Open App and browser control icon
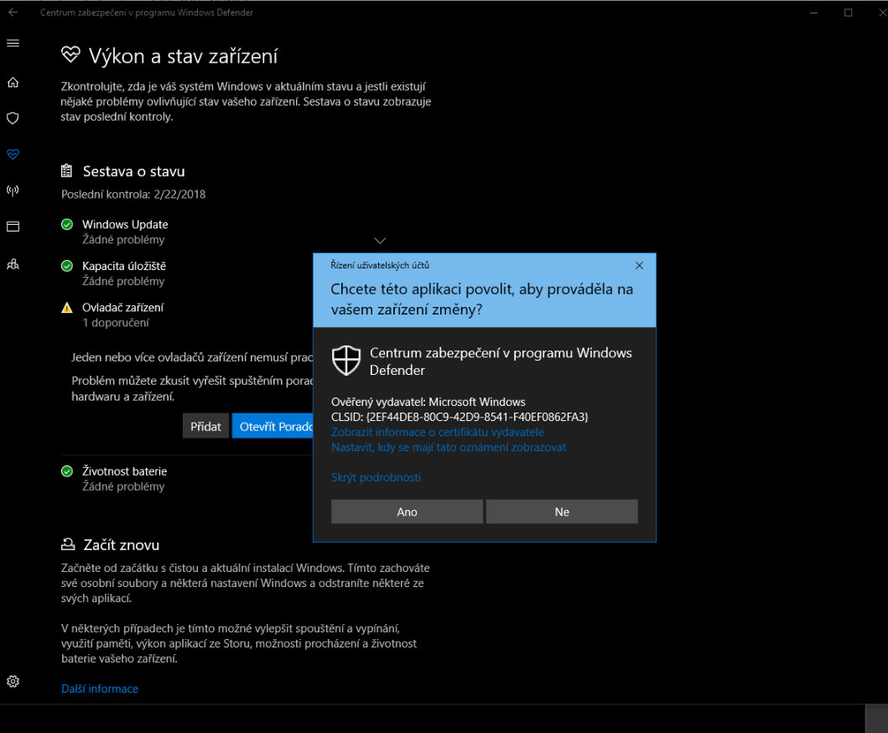 point(13,226)
